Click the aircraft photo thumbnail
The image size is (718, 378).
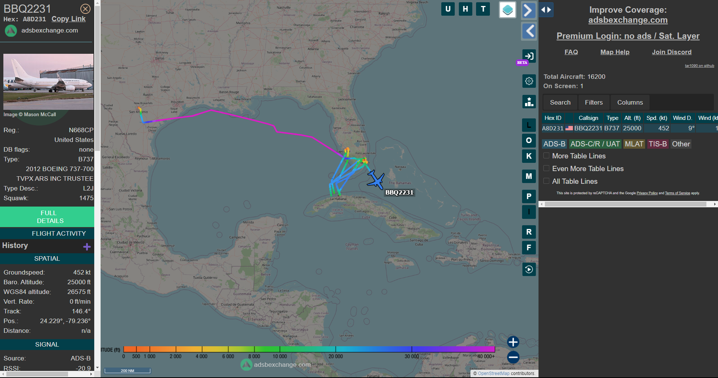(49, 82)
